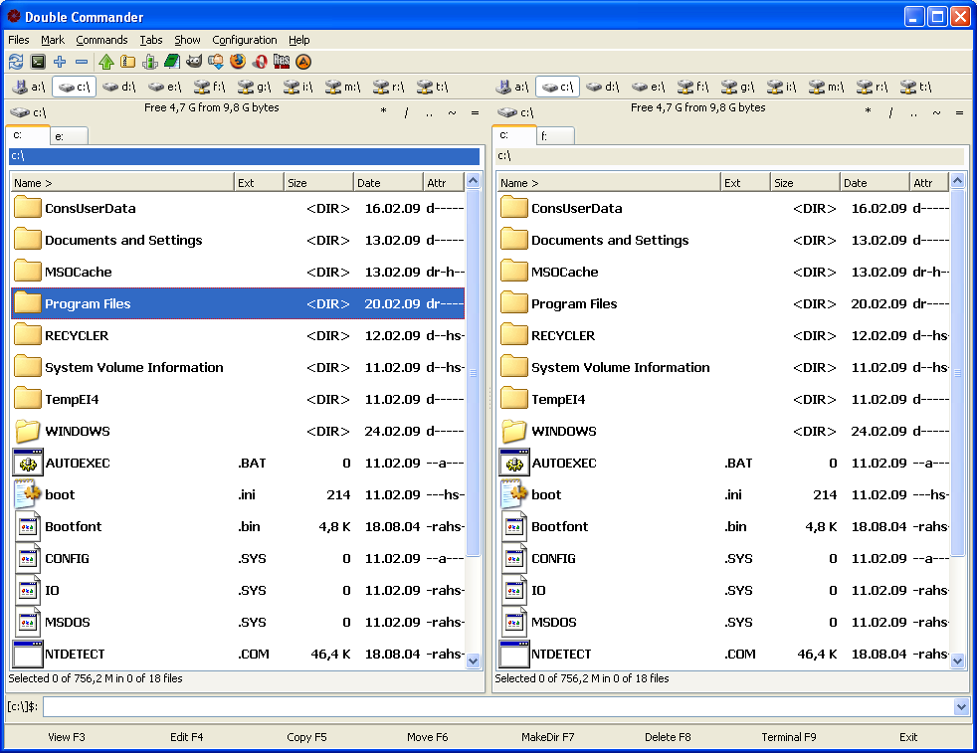The height and width of the screenshot is (753, 977).
Task: Click the blue plus select-group icon
Action: pos(60,62)
